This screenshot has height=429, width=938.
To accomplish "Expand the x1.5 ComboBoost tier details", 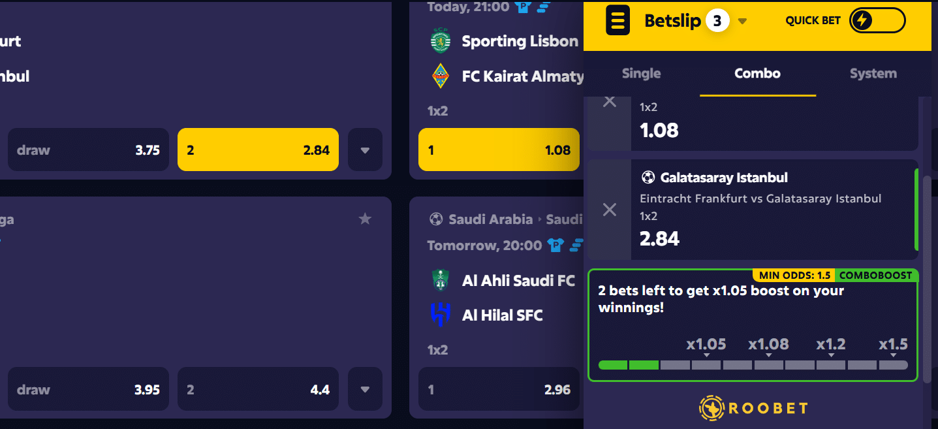I will coord(894,353).
